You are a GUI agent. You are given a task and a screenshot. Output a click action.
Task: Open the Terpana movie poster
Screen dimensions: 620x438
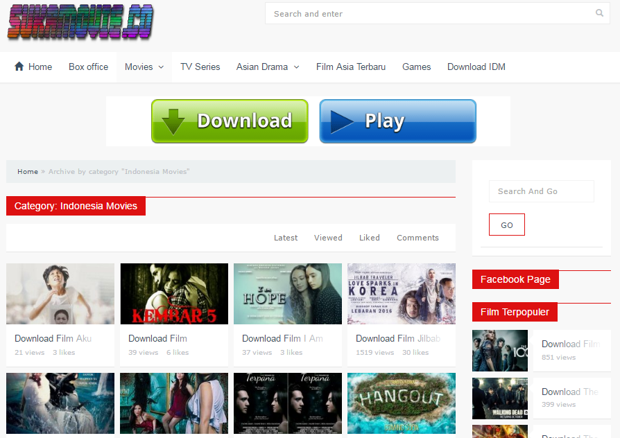pyautogui.click(x=288, y=403)
